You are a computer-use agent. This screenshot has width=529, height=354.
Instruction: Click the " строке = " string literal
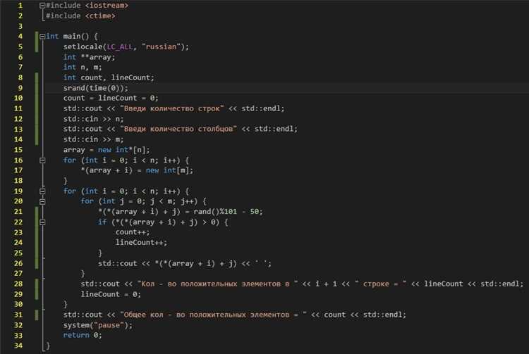coord(381,284)
